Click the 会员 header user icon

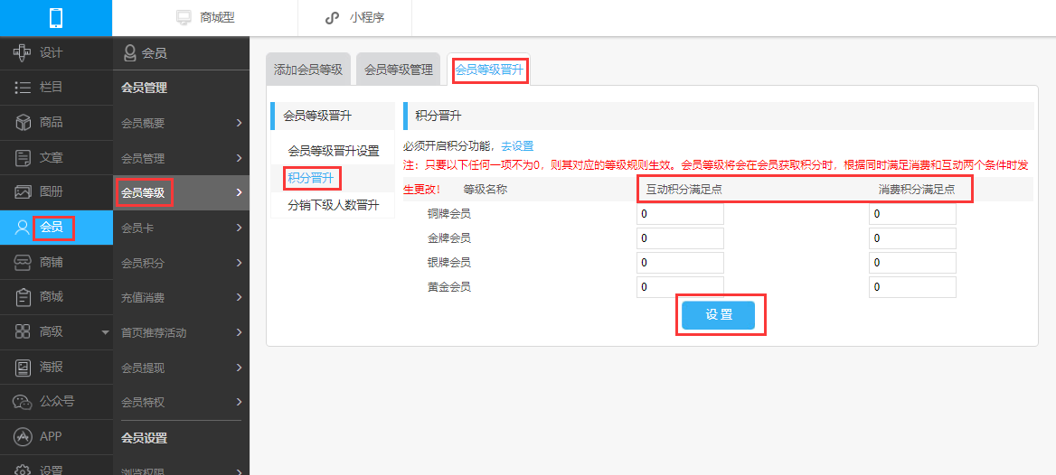pyautogui.click(x=130, y=53)
